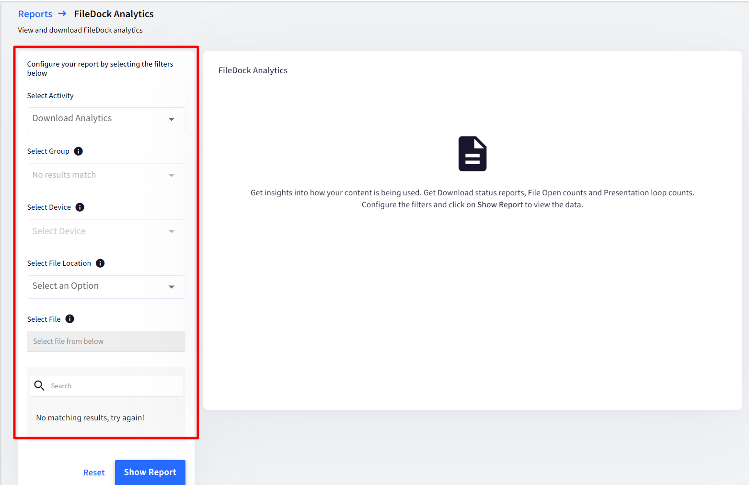Click the FileDock Analytics breadcrumb title
749x485 pixels.
114,14
